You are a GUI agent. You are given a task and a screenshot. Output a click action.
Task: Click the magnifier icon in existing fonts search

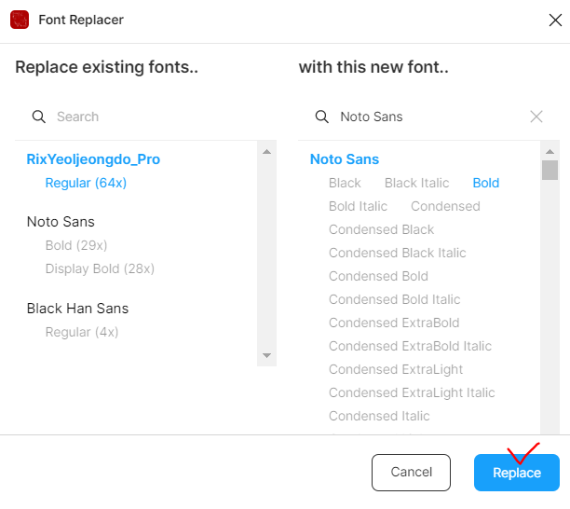pos(38,117)
